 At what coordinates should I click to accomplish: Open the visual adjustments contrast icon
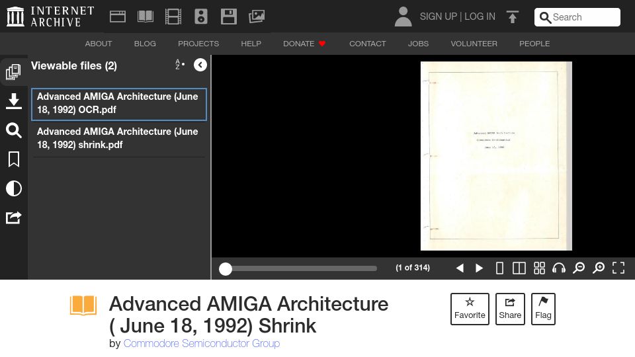13,188
